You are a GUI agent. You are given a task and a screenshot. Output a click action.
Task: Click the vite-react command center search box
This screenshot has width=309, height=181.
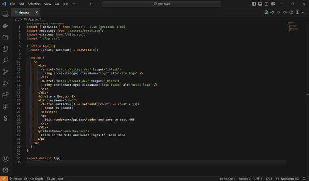pyautogui.click(x=161, y=4)
